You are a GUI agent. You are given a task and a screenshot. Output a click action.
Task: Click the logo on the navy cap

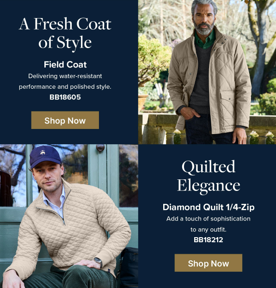point(43,152)
